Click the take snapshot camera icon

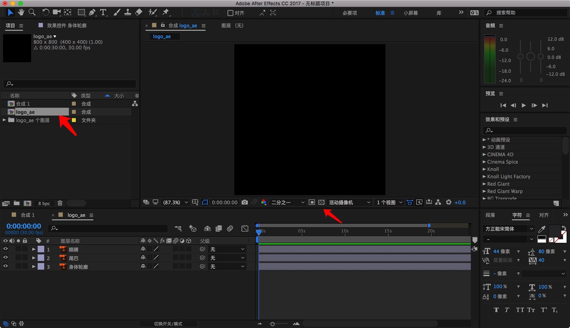pyautogui.click(x=245, y=203)
